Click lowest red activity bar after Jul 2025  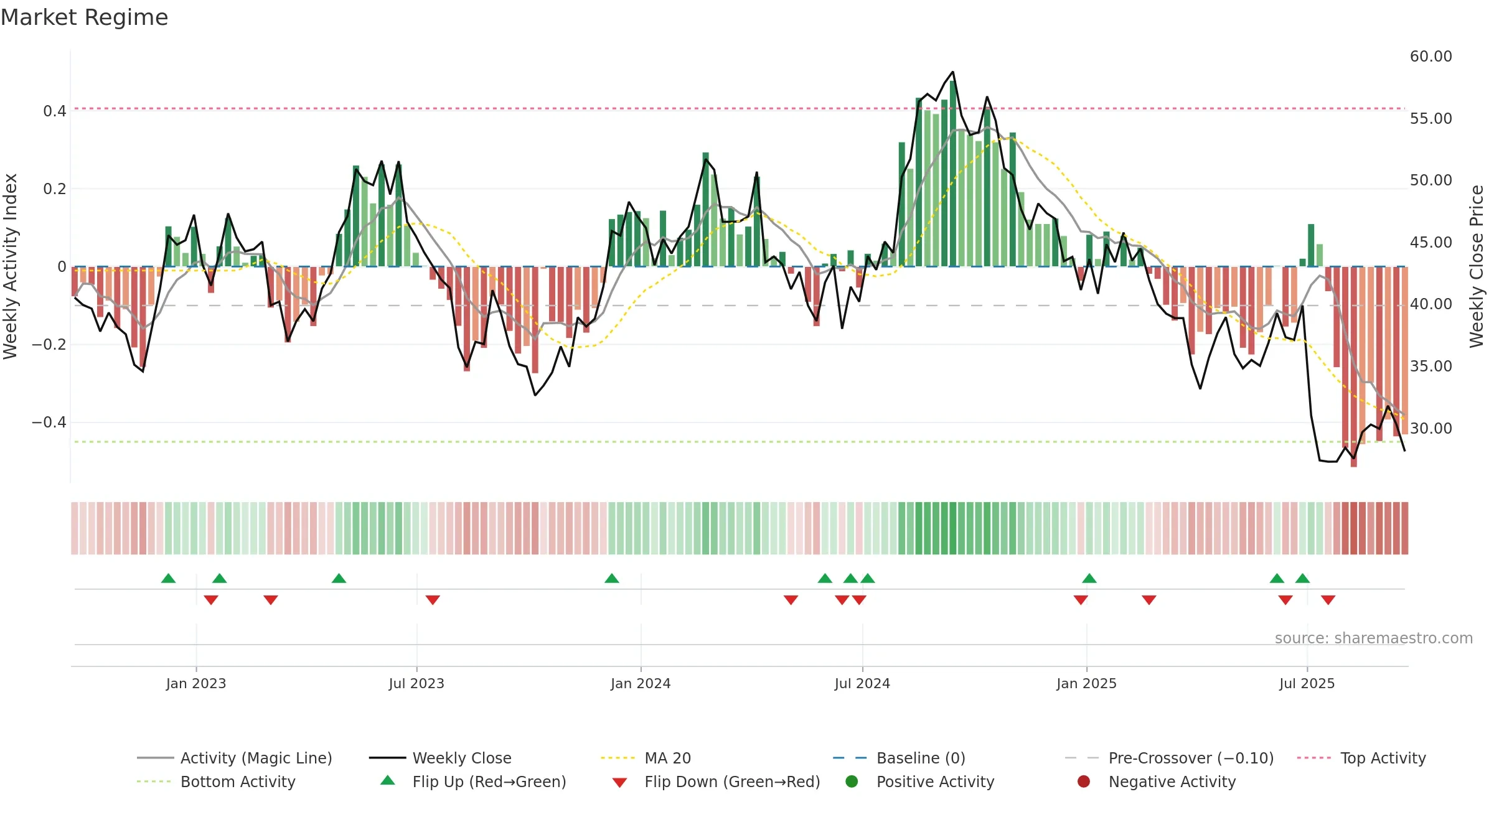pos(1354,366)
